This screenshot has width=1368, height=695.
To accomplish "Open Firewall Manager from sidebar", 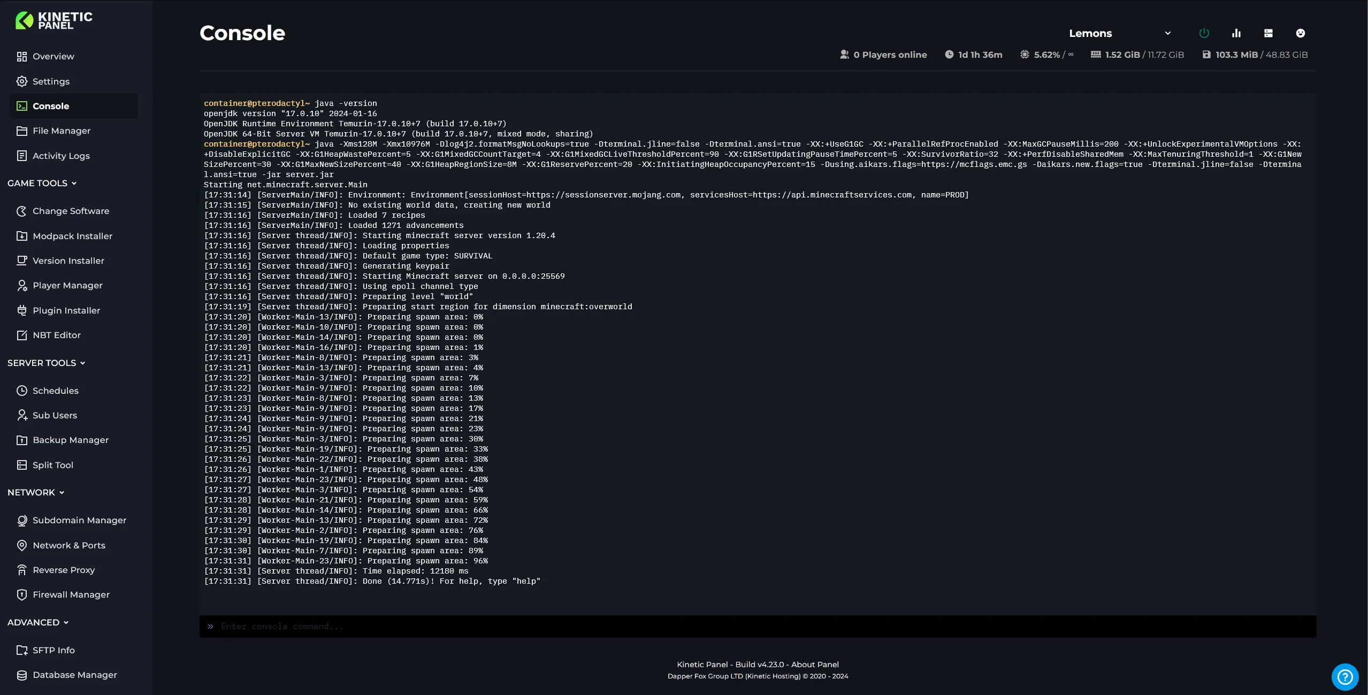I will click(x=71, y=594).
